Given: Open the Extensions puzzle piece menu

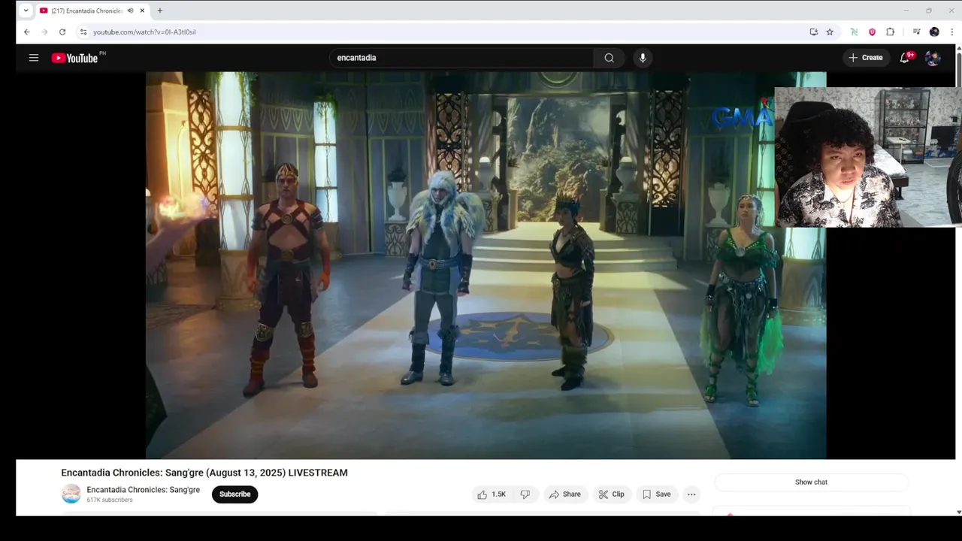Looking at the screenshot, I should click(891, 32).
